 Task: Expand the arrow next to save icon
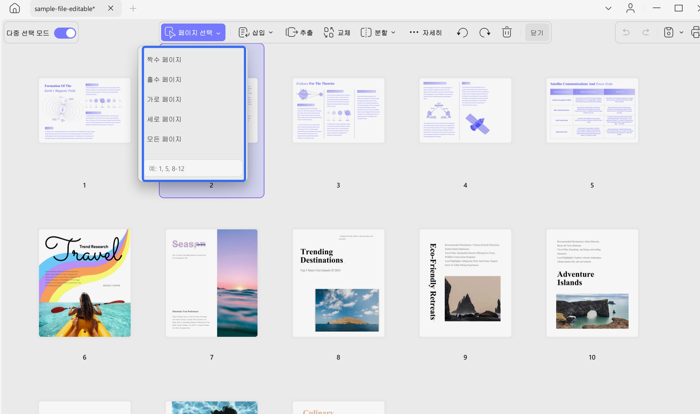tap(681, 33)
